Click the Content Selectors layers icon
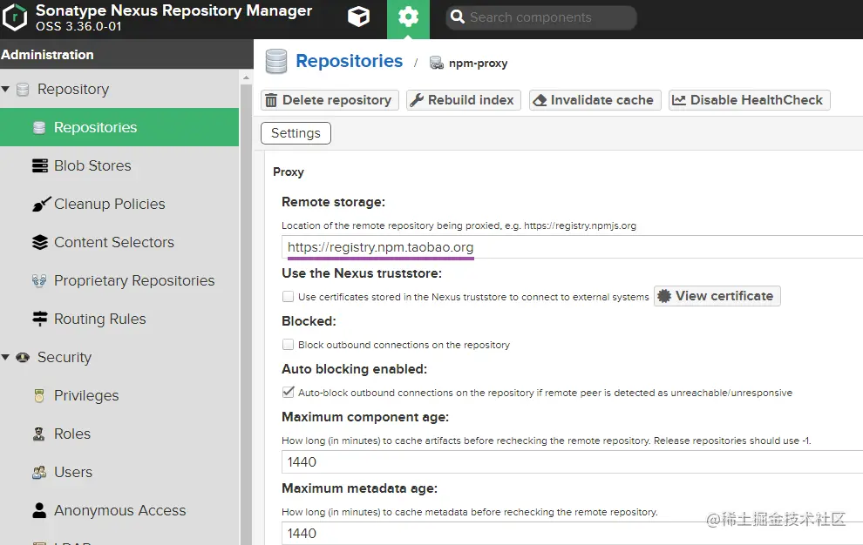The height and width of the screenshot is (545, 863). coord(39,242)
